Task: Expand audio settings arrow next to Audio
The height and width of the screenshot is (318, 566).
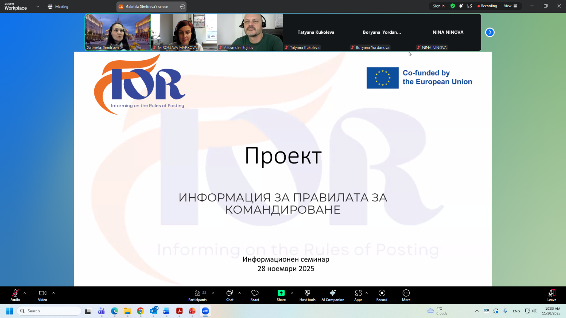Action: click(x=25, y=293)
